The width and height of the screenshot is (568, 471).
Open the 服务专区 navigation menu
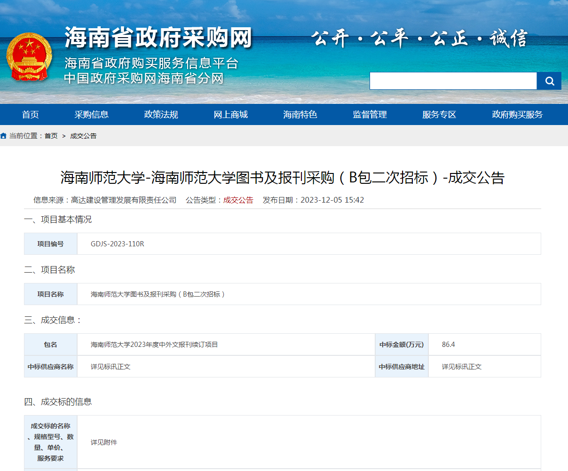[440, 115]
